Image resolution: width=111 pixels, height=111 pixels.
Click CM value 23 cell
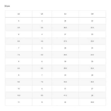point(92,34)
